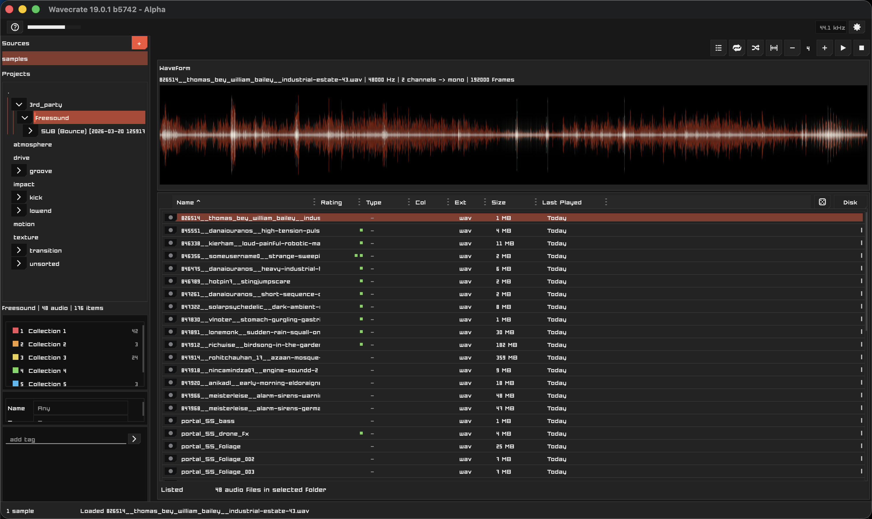Click the fit-to-width ruler icon

point(774,48)
